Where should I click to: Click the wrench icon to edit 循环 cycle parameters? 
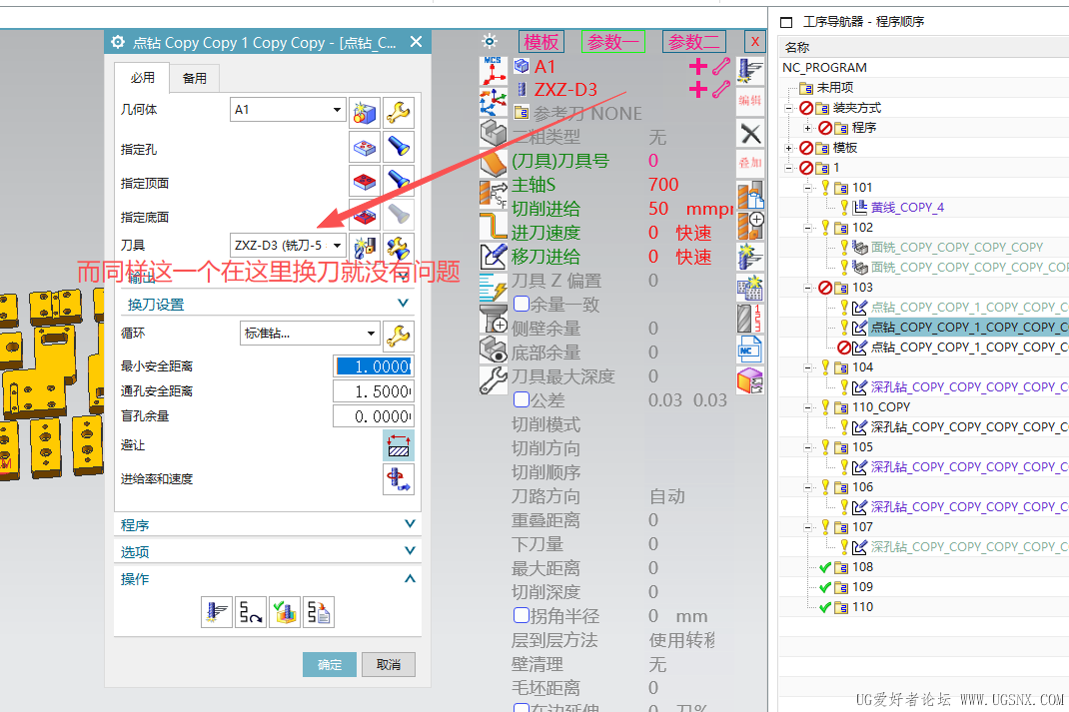coord(399,336)
